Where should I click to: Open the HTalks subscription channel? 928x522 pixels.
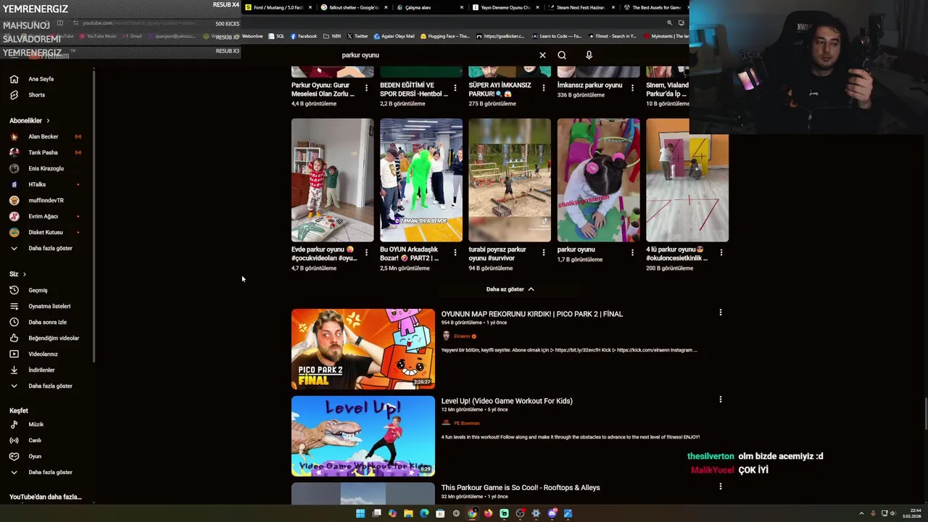37,184
